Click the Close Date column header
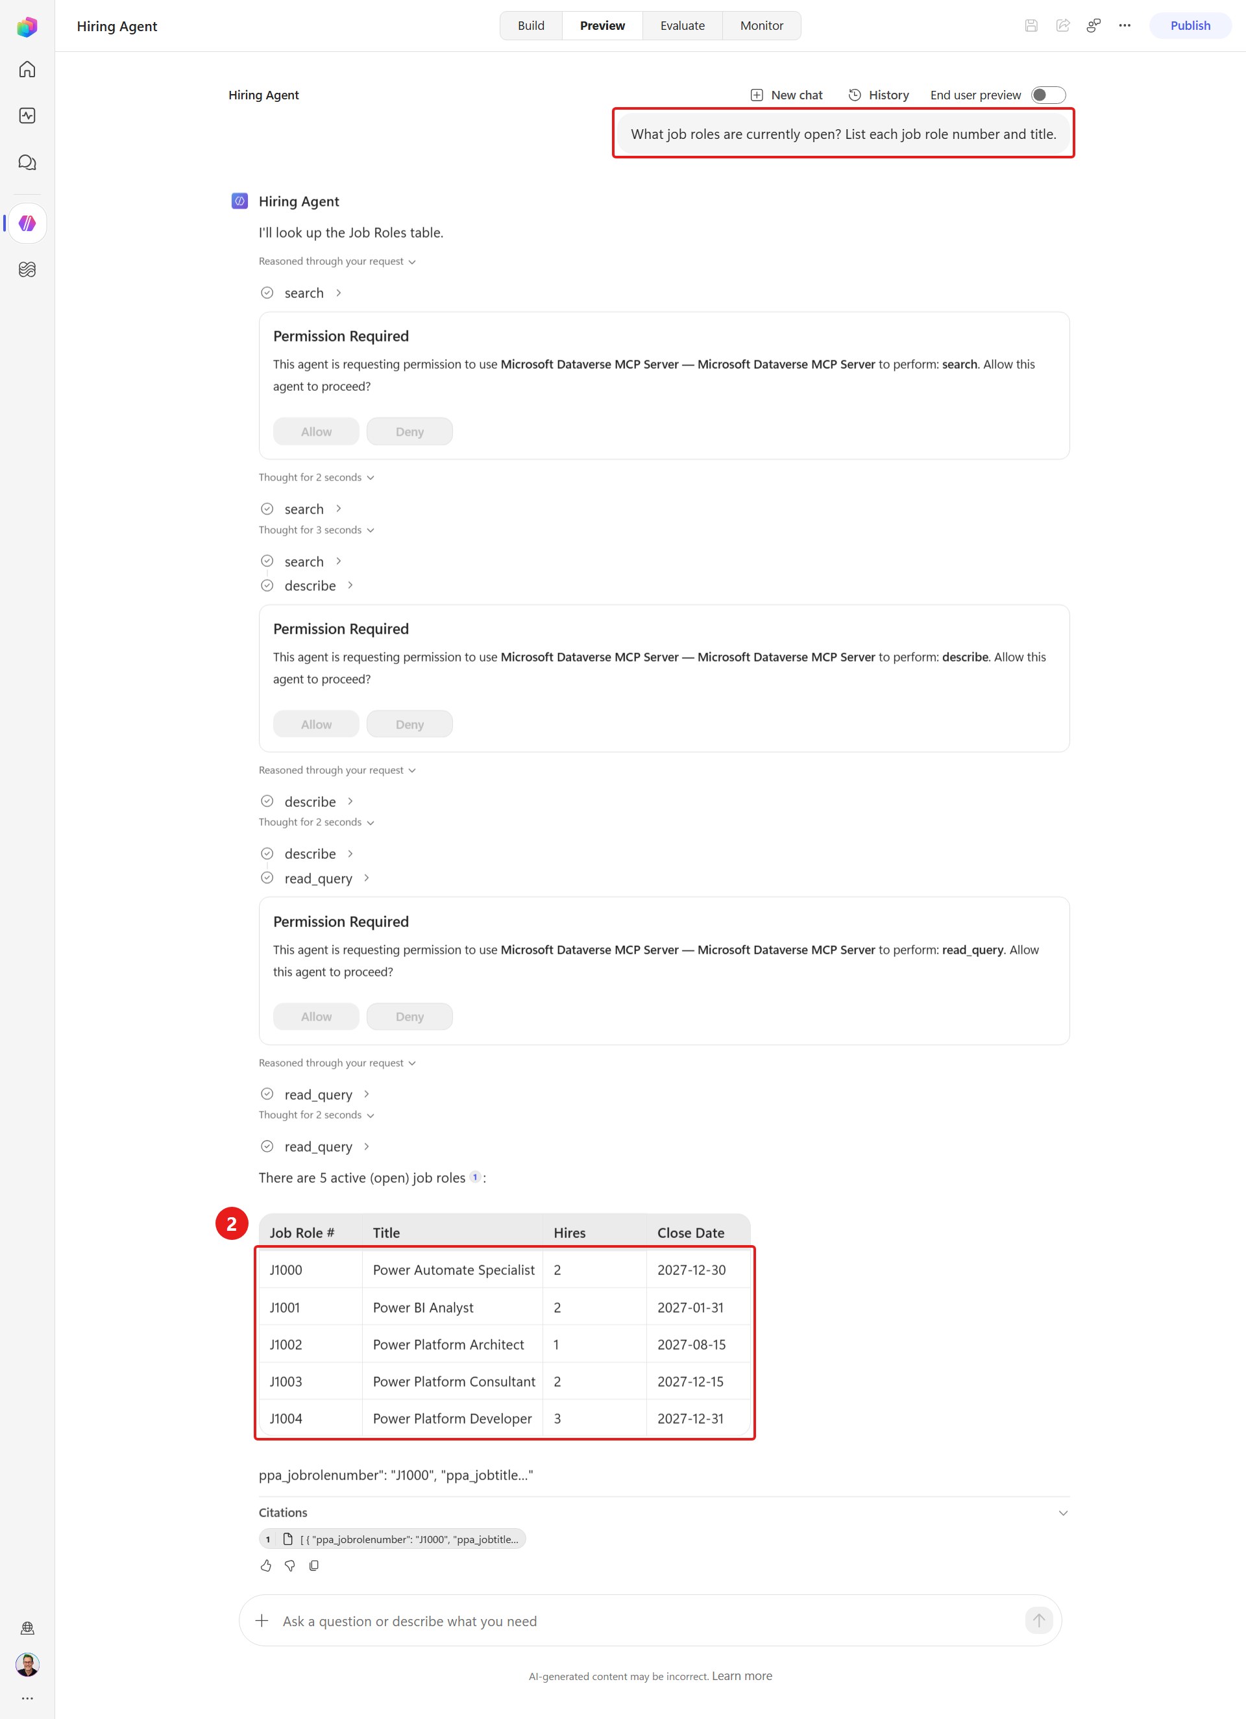1246x1719 pixels. pyautogui.click(x=698, y=1232)
